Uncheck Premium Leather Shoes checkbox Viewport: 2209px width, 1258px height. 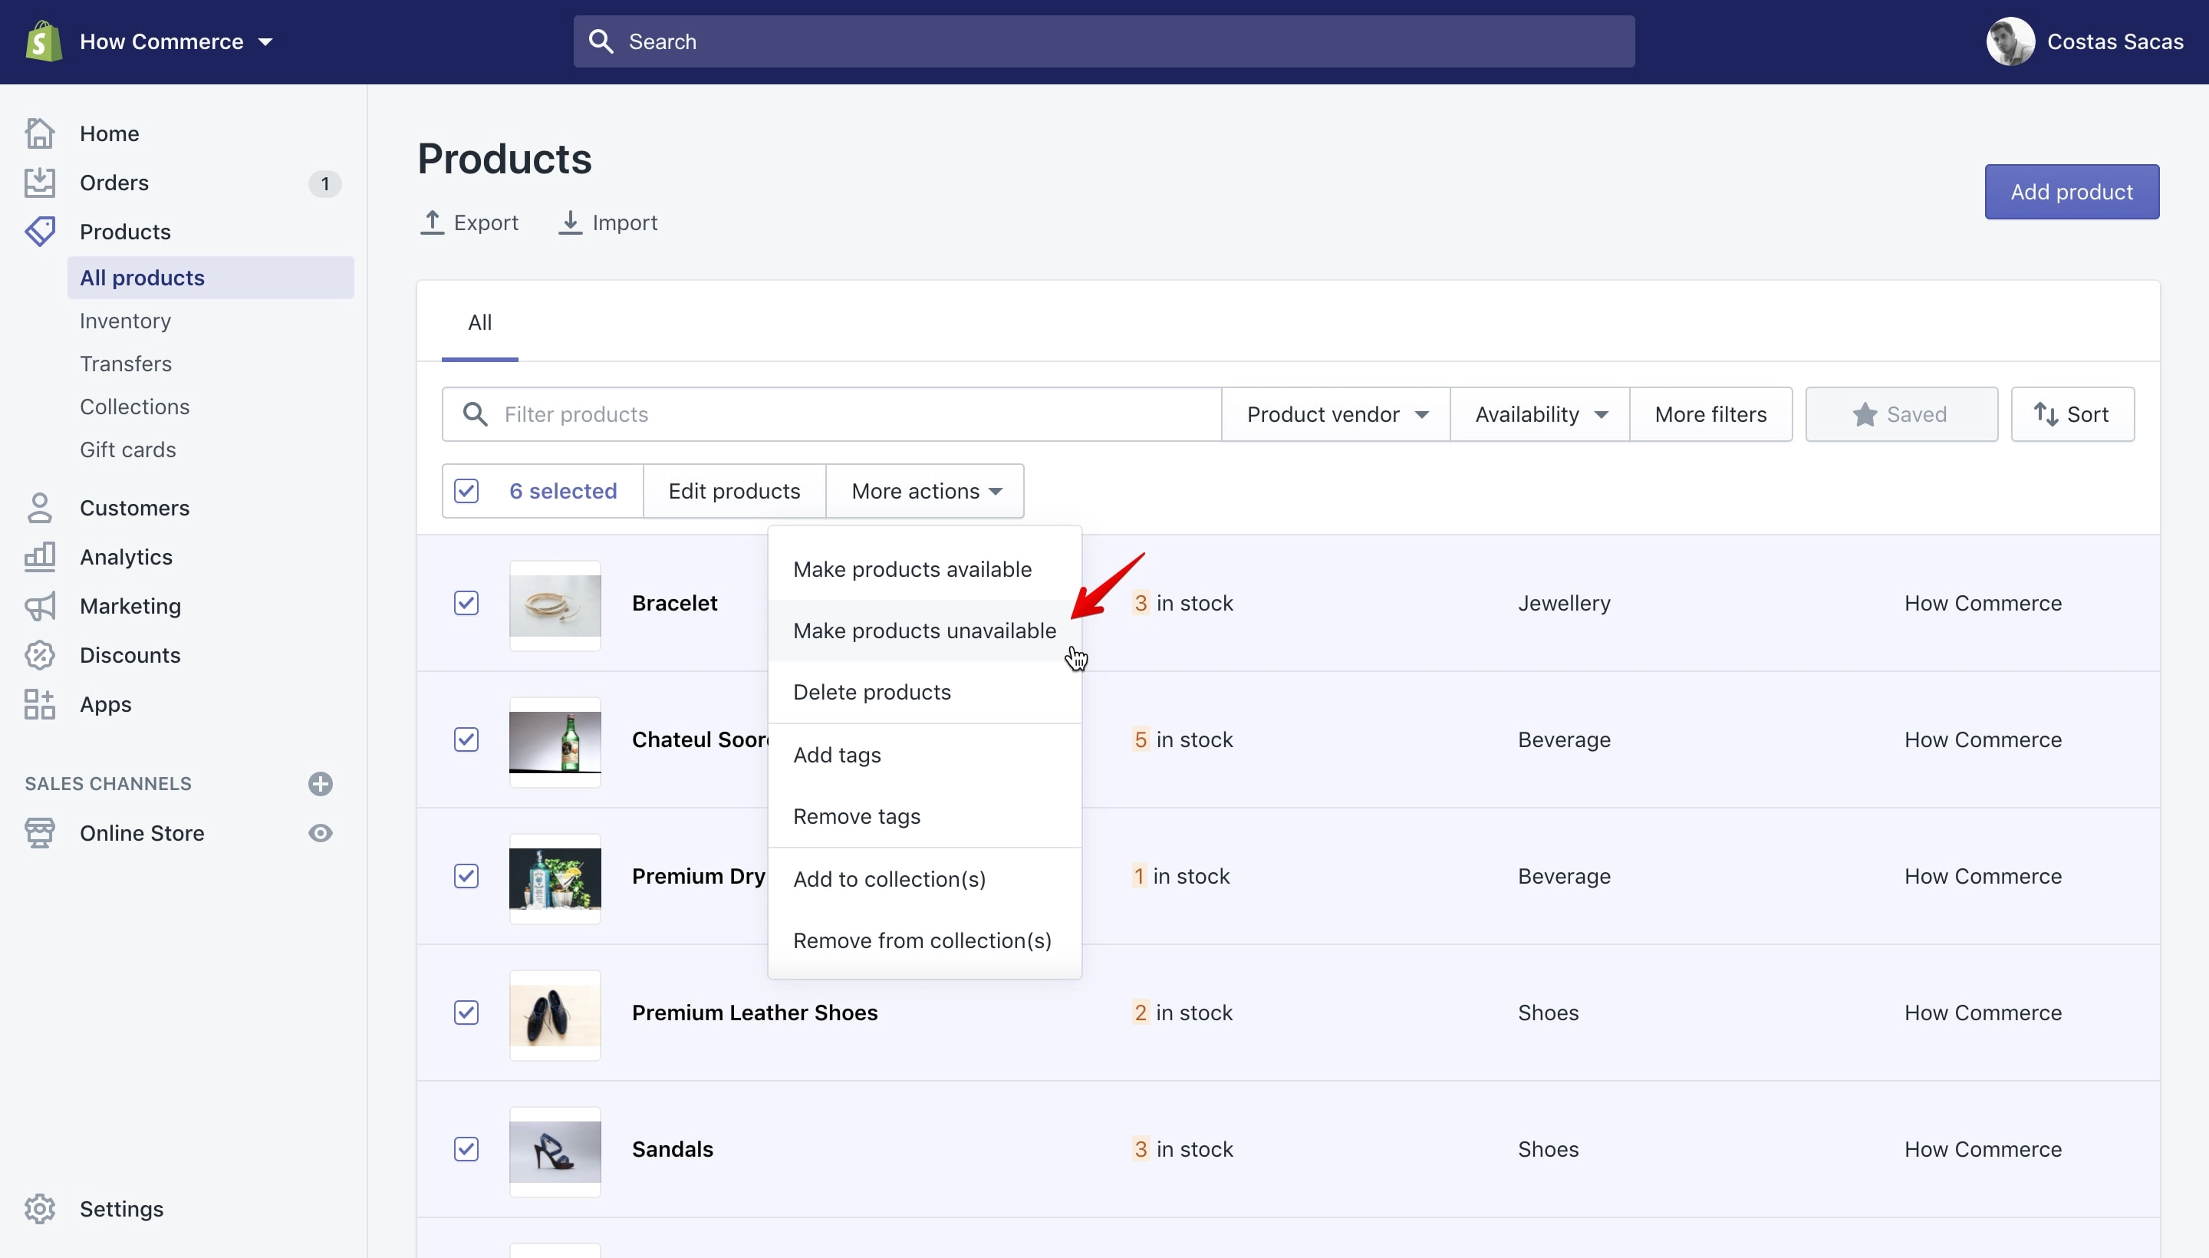point(466,1012)
